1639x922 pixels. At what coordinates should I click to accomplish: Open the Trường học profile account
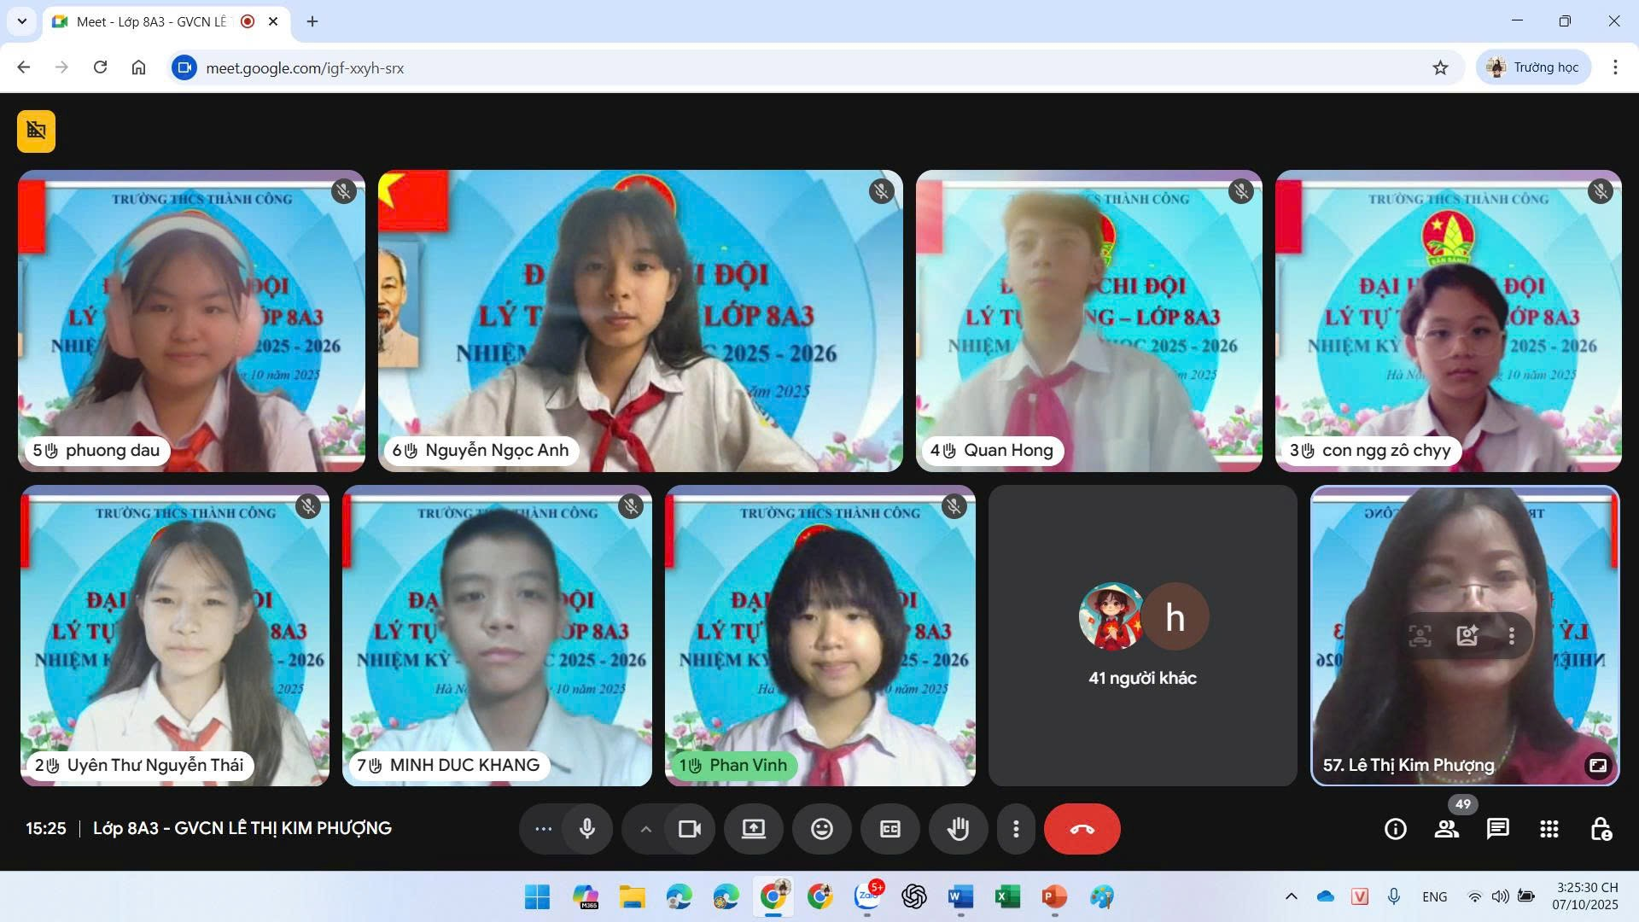(x=1532, y=67)
